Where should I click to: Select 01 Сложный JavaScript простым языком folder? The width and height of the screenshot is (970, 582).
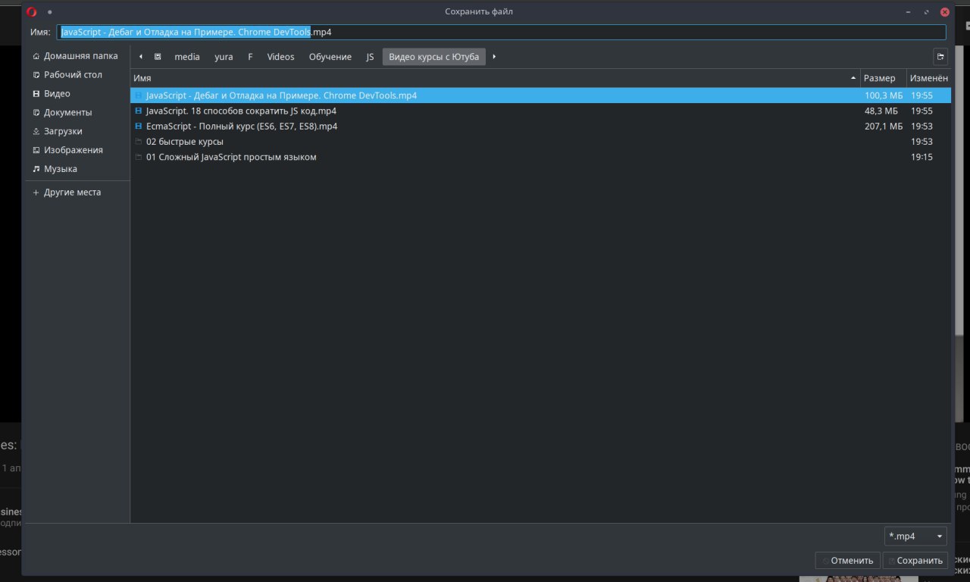[x=541, y=157]
